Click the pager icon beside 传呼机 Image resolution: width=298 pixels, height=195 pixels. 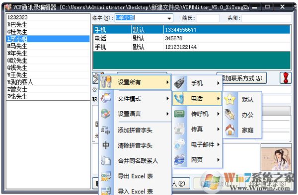coord(179,114)
